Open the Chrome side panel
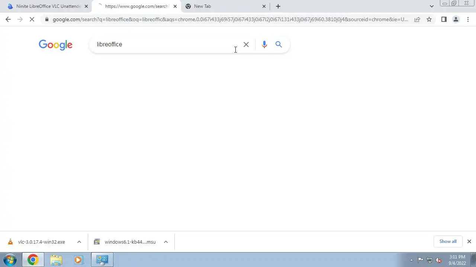 point(444,19)
